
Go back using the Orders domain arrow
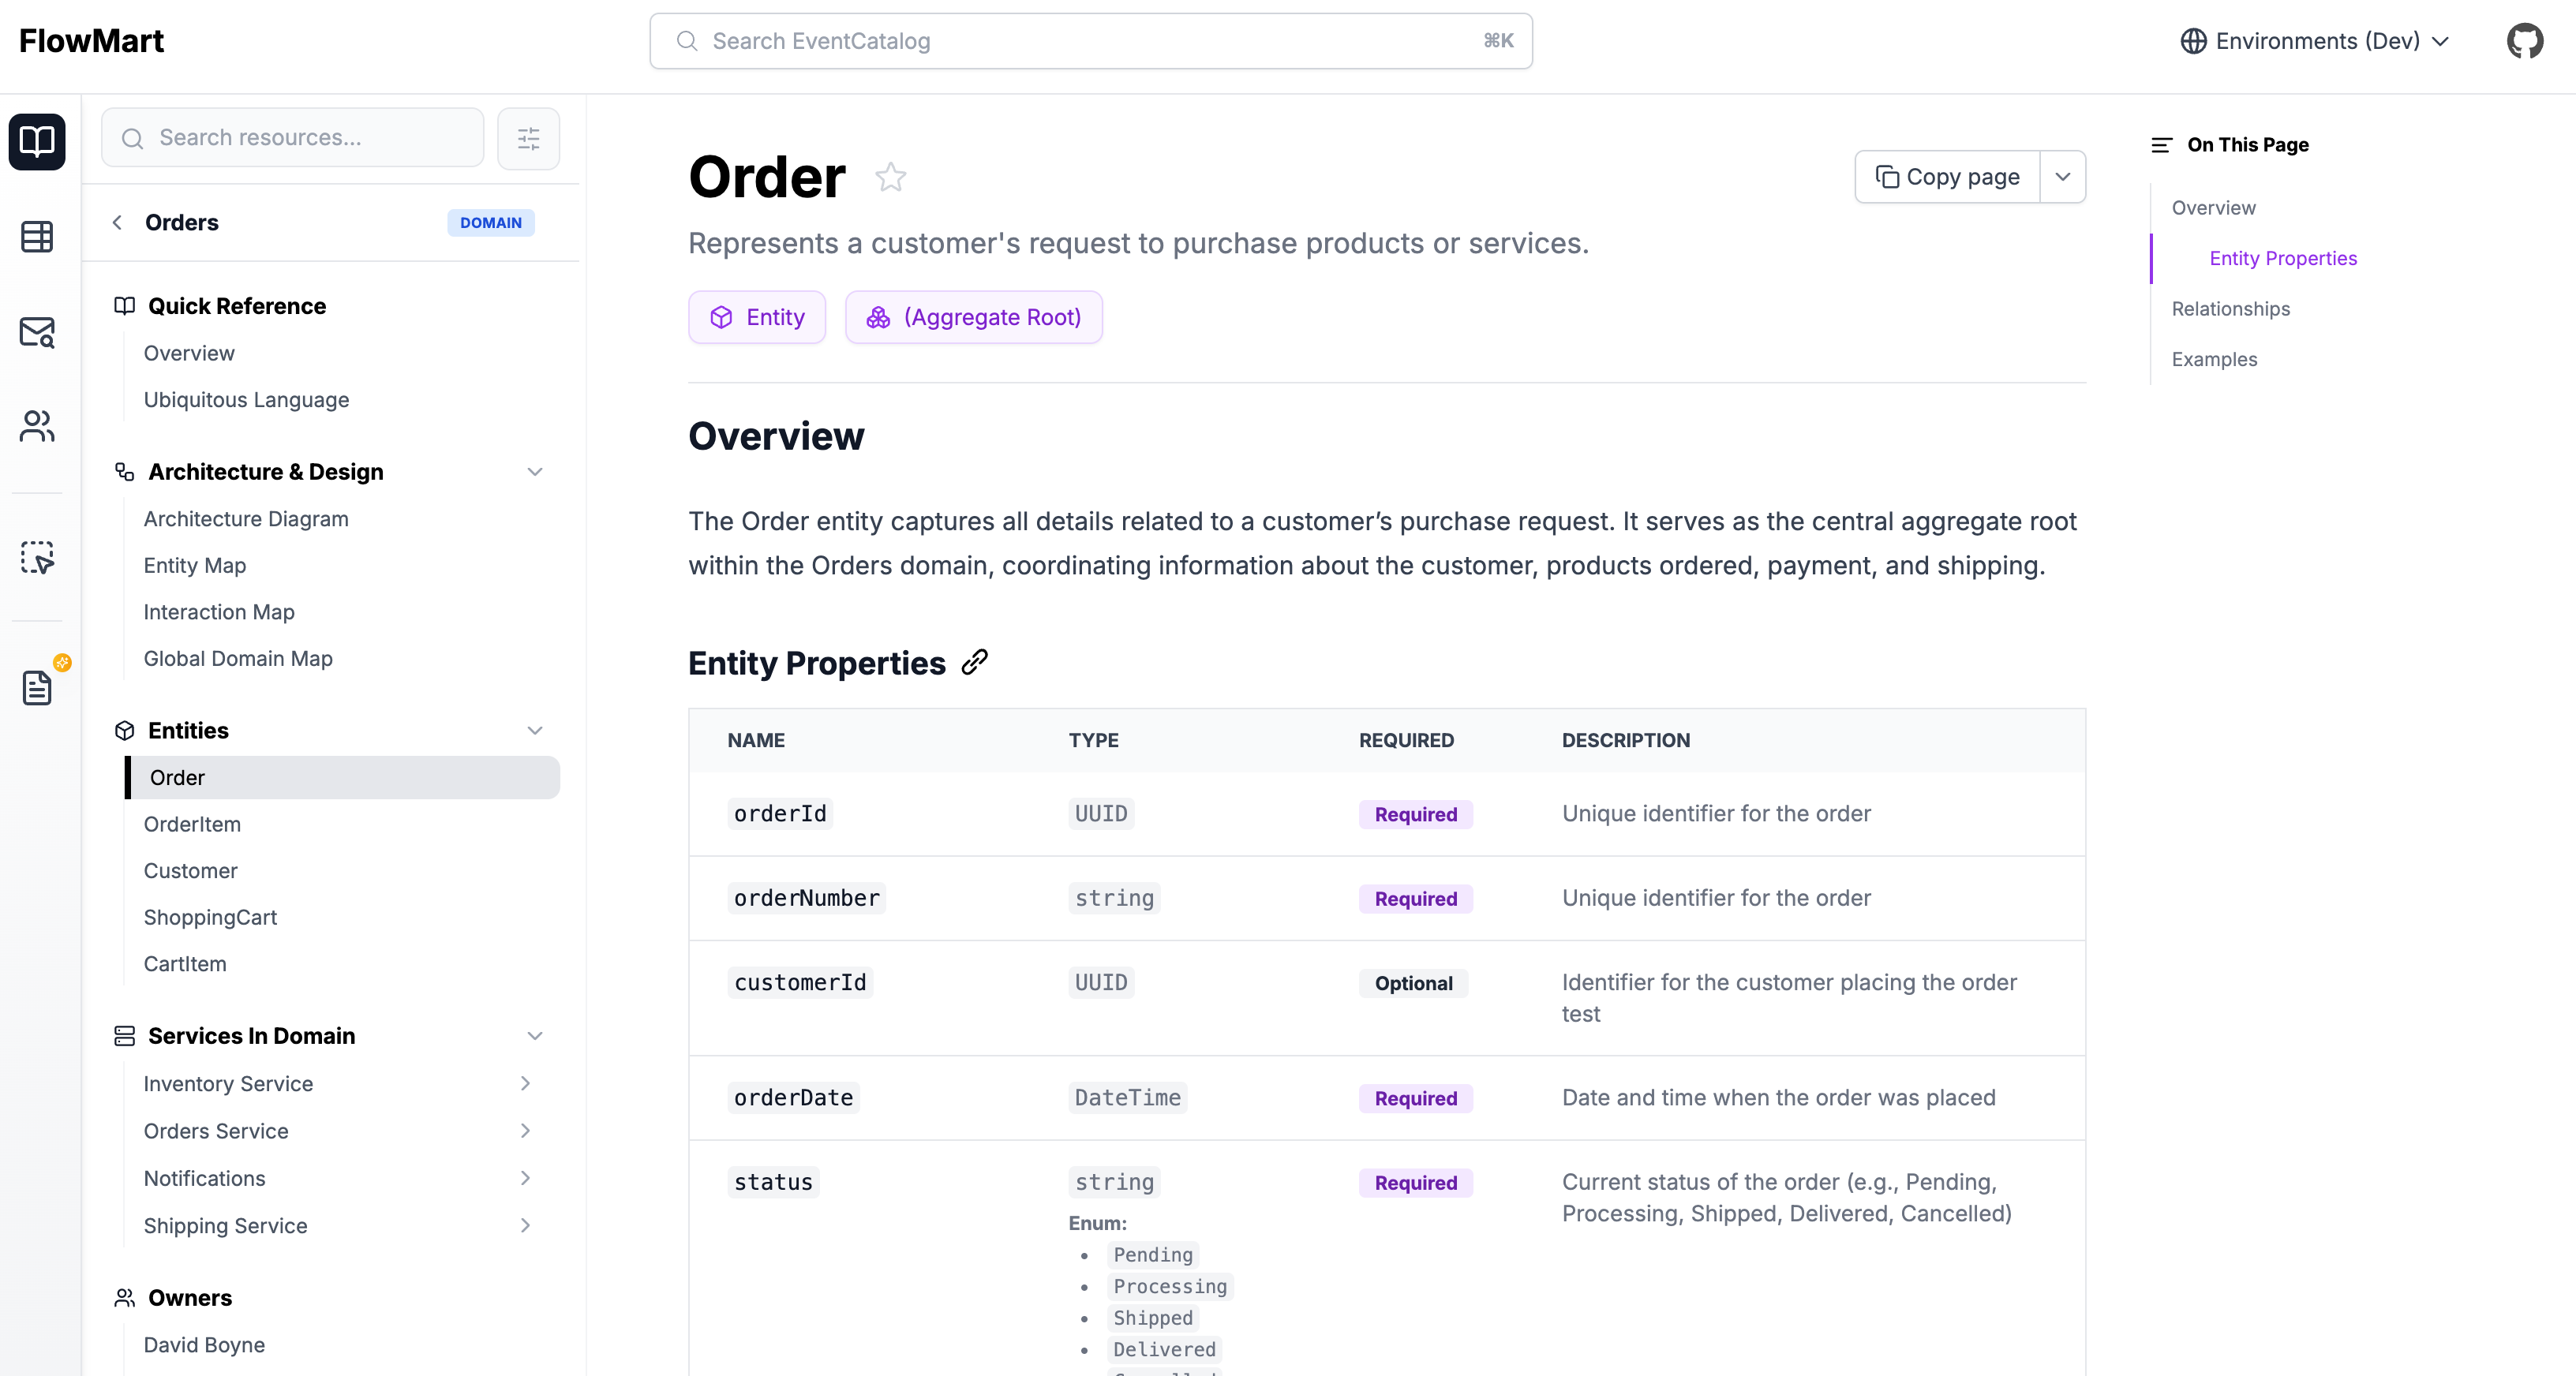(x=118, y=222)
